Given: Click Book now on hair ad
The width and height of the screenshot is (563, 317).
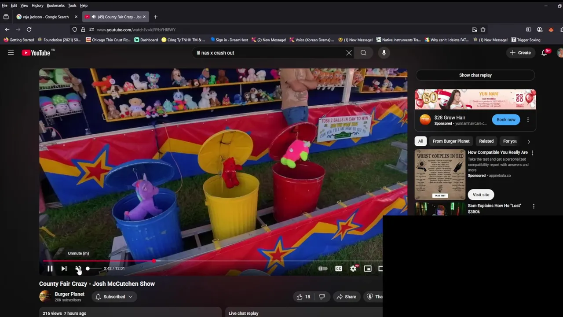Looking at the screenshot, I should (x=506, y=120).
